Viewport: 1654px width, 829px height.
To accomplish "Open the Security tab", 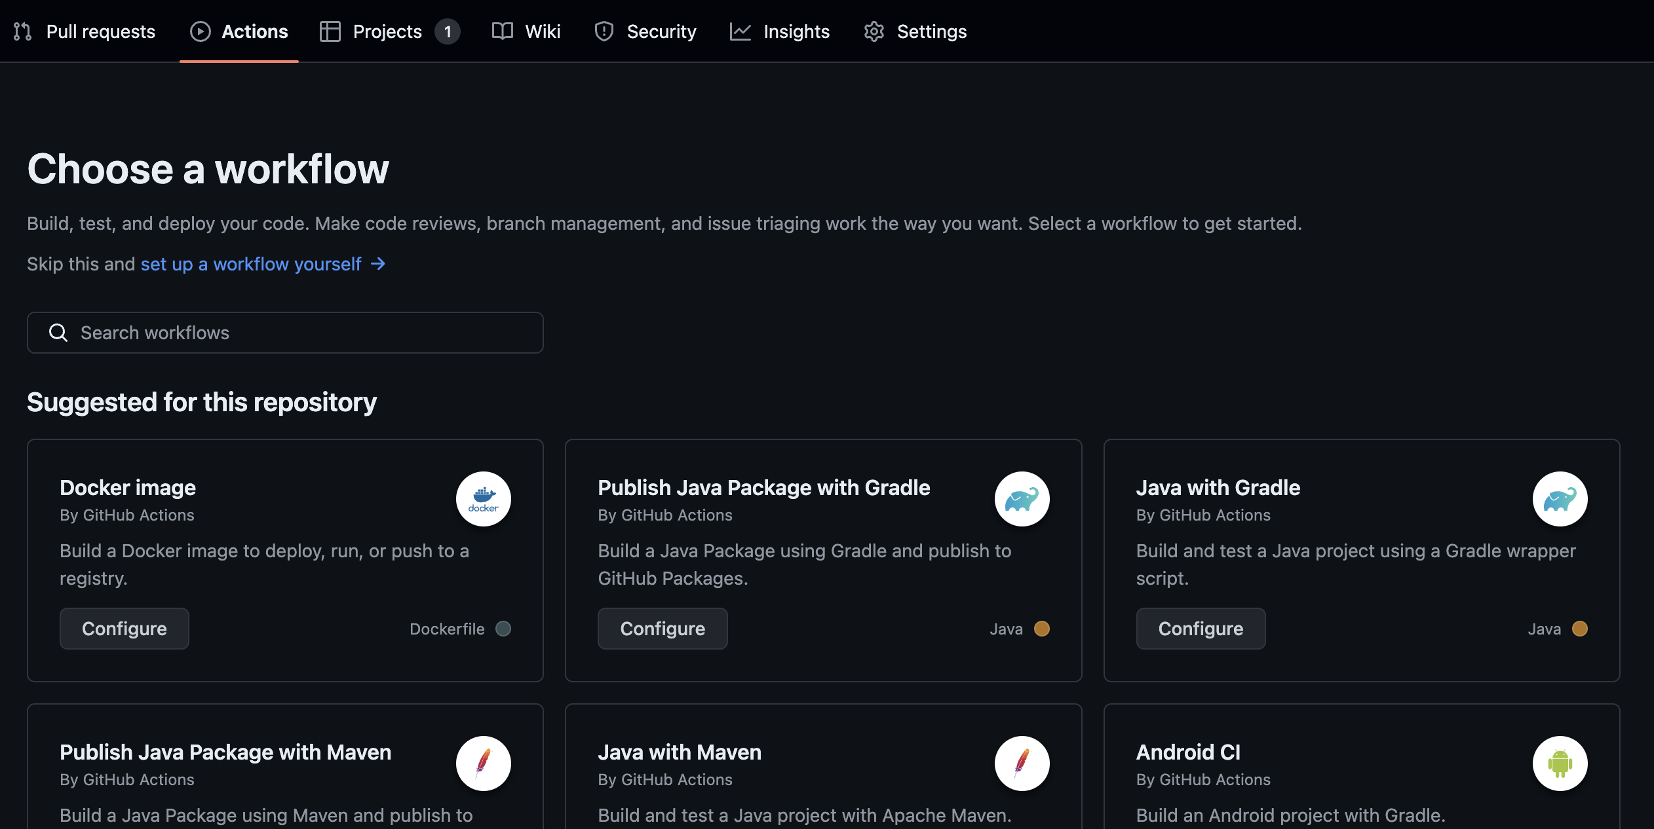I will pyautogui.click(x=661, y=31).
